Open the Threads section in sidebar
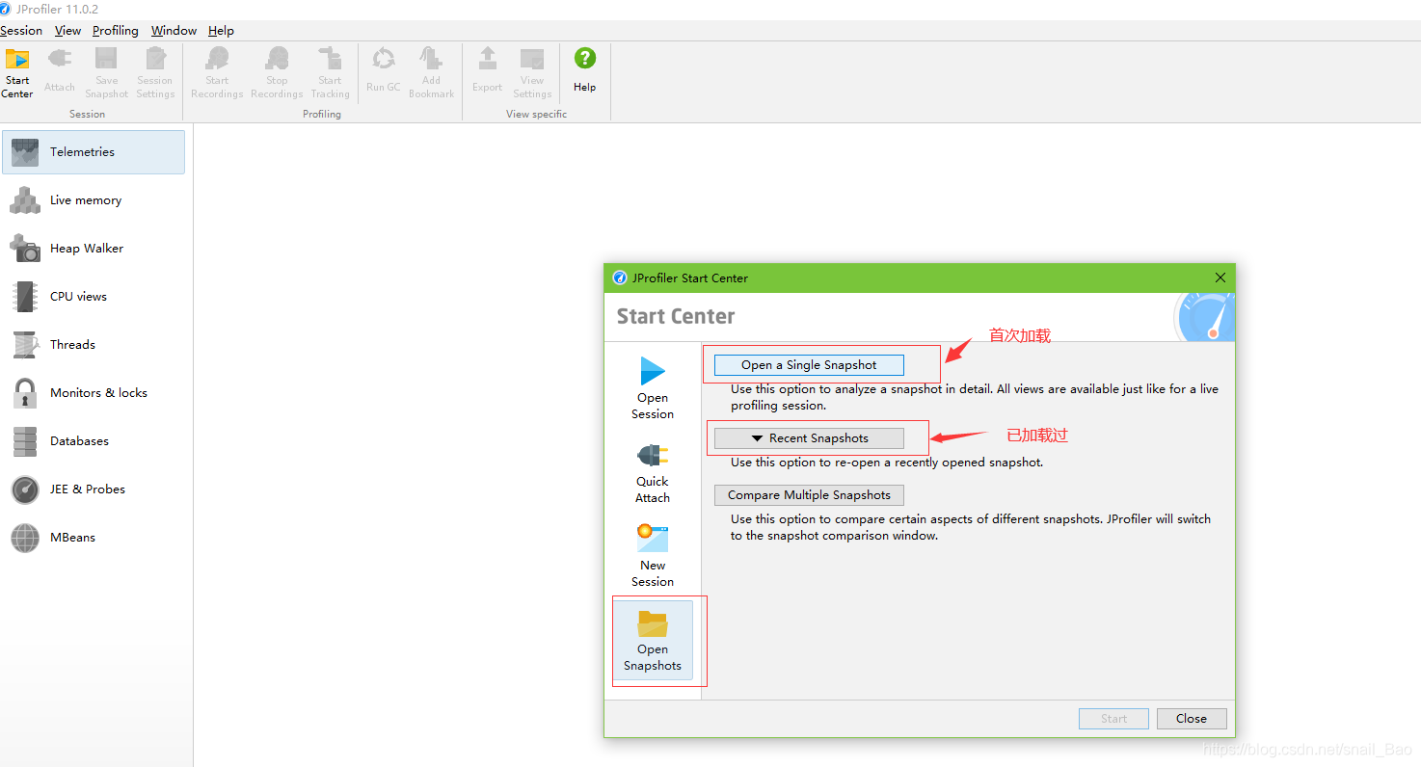1421x767 pixels. [94, 345]
